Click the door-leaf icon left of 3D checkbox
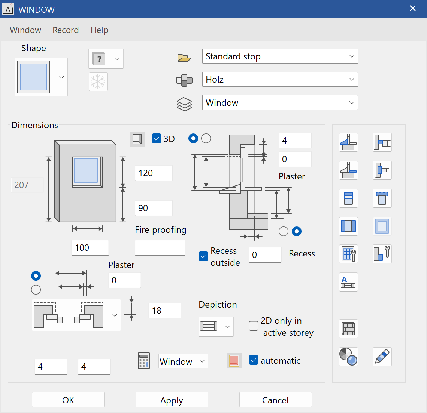Image resolution: width=427 pixels, height=413 pixels. [x=137, y=139]
